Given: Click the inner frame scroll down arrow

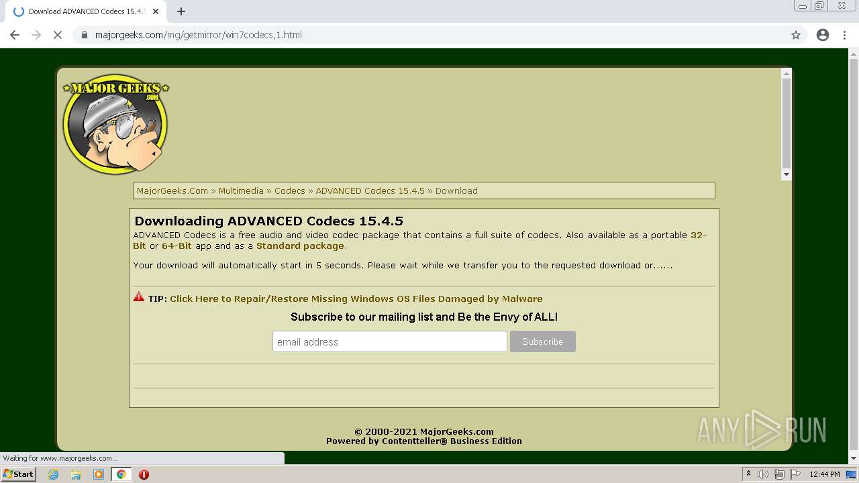Looking at the screenshot, I should pos(787,174).
